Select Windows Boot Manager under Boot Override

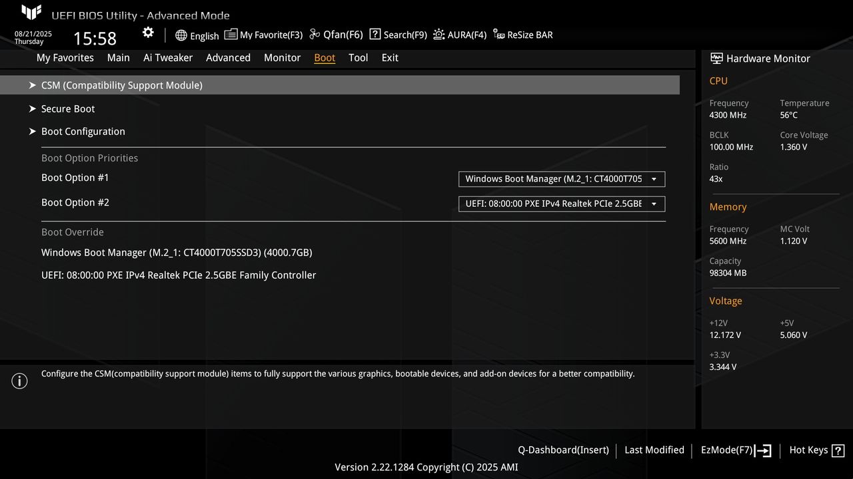[177, 252]
